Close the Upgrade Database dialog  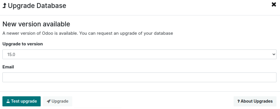coord(274,5)
